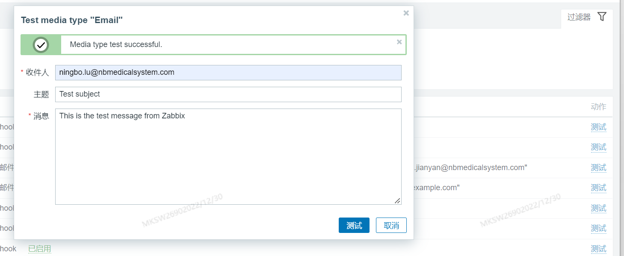Click 测试 link beside jianyan@nbmedicalsystem.com row
The image size is (624, 256).
click(x=598, y=168)
